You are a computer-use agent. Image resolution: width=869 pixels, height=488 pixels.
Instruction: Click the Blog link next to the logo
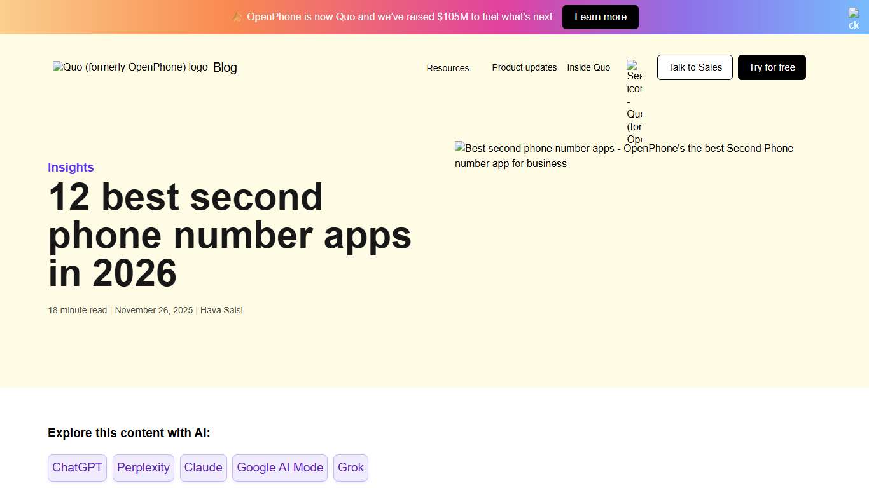tap(225, 67)
